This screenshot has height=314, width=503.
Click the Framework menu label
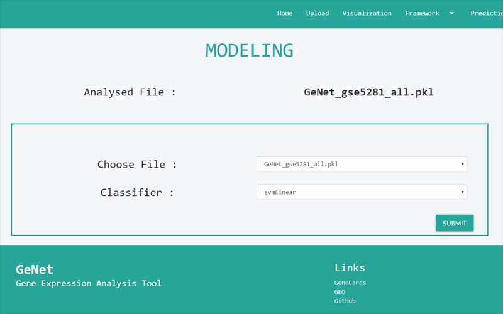tap(422, 13)
